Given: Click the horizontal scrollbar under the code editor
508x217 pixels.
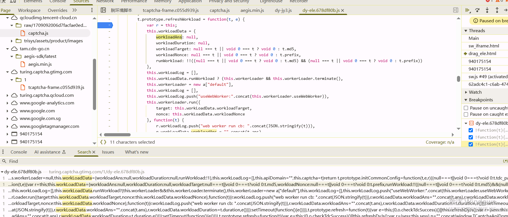Looking at the screenshot, I should 117,135.
